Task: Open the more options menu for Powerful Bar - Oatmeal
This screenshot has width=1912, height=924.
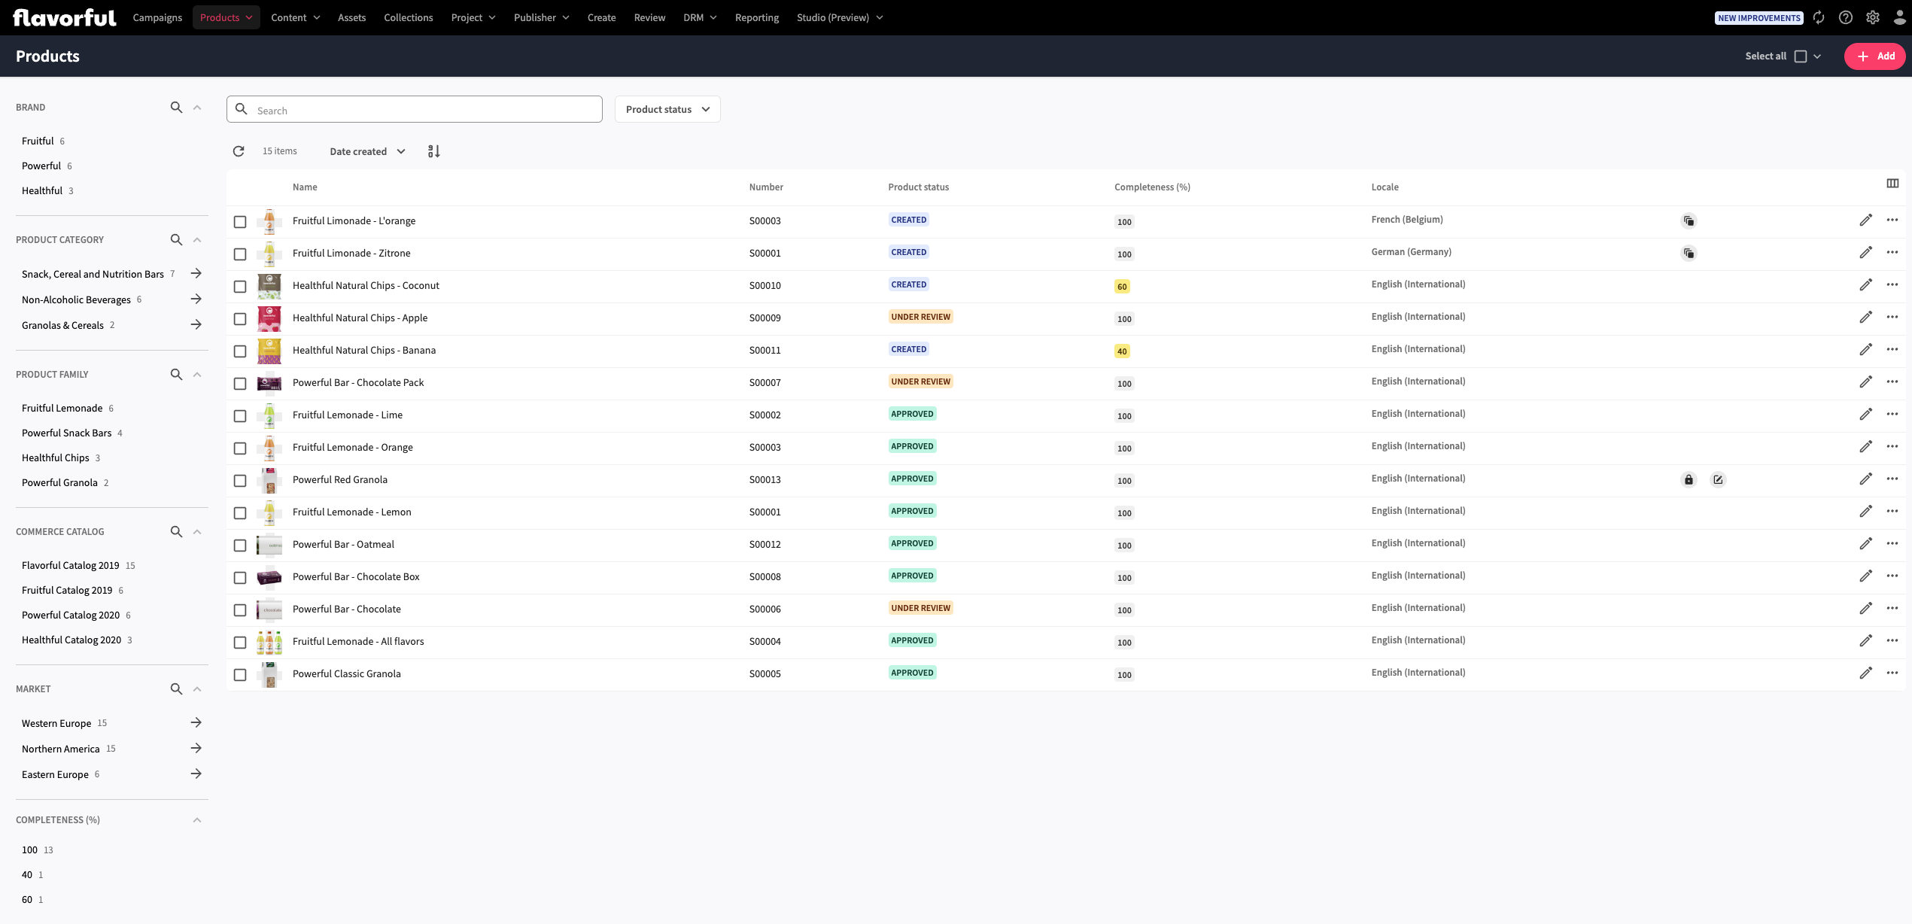Action: (x=1892, y=544)
